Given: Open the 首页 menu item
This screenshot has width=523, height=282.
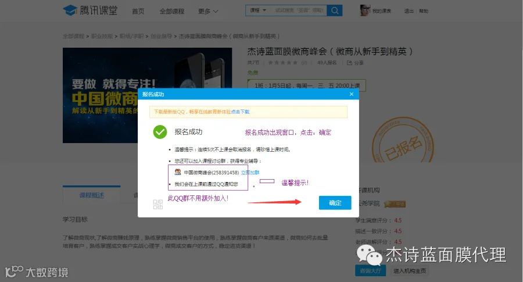Looking at the screenshot, I should (x=138, y=11).
